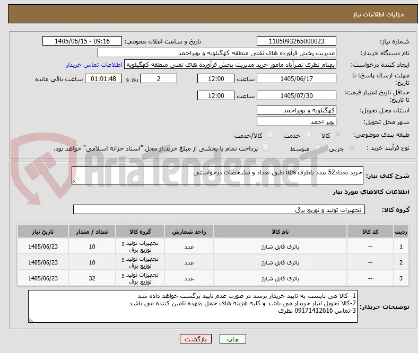The image size is (418, 353).
Task: Click the remaining time field 01:01:48
Action: pyautogui.click(x=103, y=78)
